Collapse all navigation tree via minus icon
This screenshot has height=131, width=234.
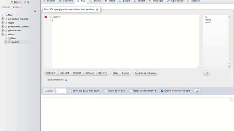pyautogui.click(x=35, y=11)
